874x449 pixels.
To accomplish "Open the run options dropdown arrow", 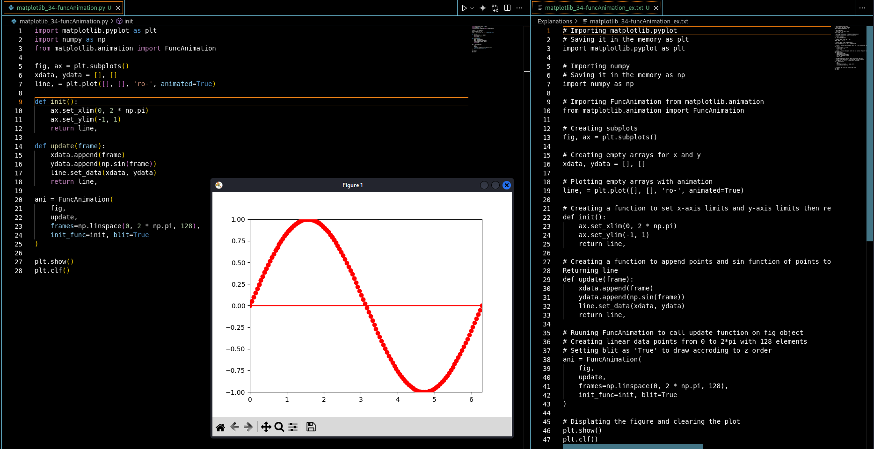I will (x=472, y=8).
